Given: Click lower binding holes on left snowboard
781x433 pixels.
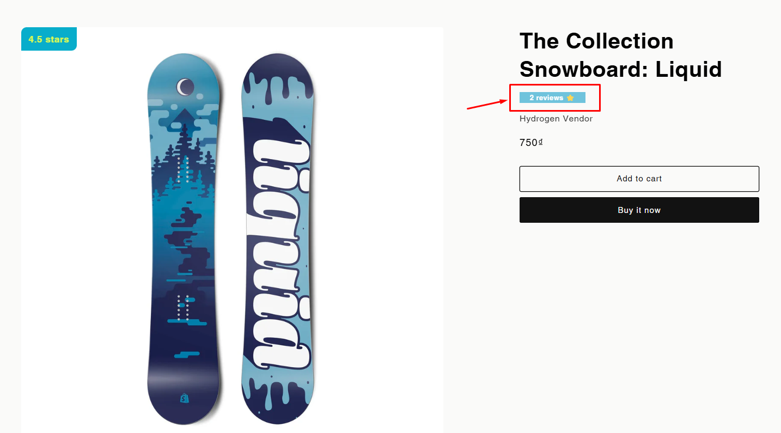Looking at the screenshot, I should (183, 306).
